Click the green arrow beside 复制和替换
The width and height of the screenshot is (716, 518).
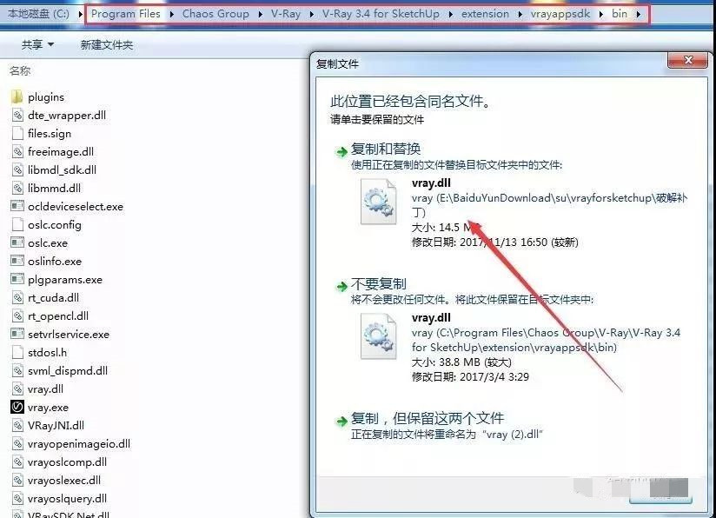pos(341,151)
